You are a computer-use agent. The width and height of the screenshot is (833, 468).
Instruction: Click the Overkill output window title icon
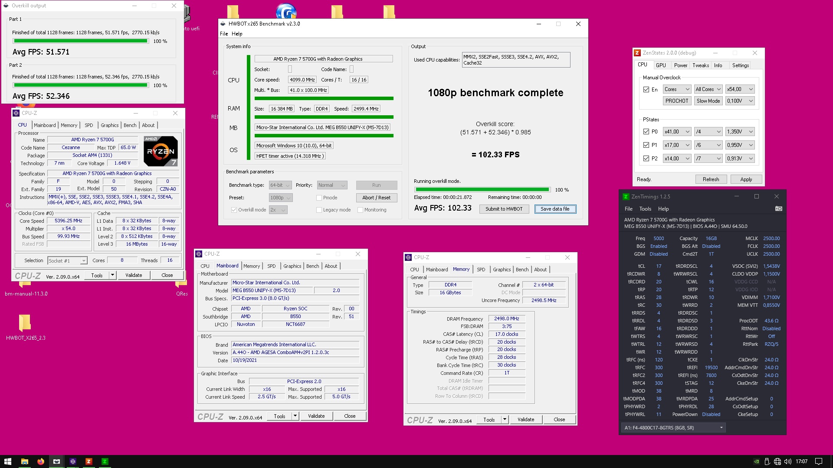pyautogui.click(x=6, y=6)
